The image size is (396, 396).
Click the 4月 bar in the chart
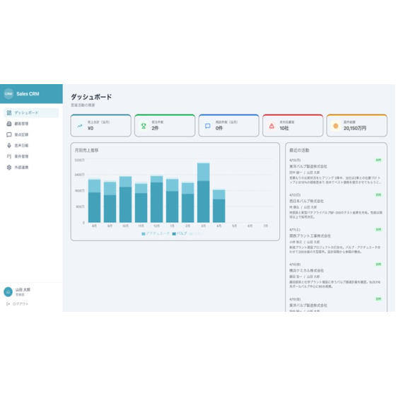[x=219, y=206]
